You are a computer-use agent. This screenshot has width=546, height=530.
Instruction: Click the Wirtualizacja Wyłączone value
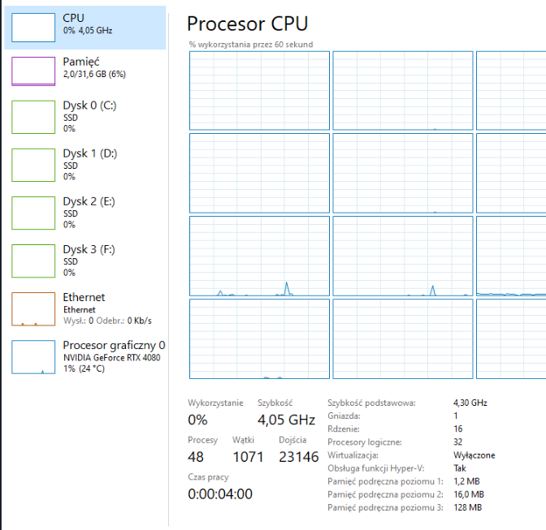[x=474, y=455]
